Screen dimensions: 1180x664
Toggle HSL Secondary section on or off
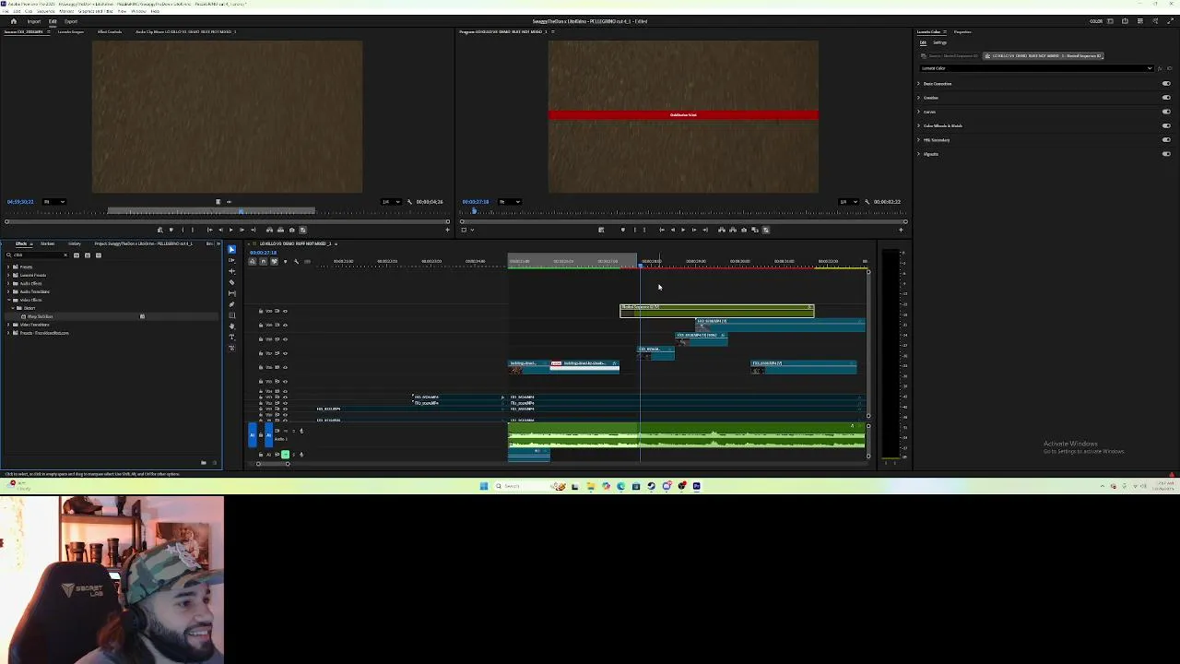pyautogui.click(x=1166, y=140)
